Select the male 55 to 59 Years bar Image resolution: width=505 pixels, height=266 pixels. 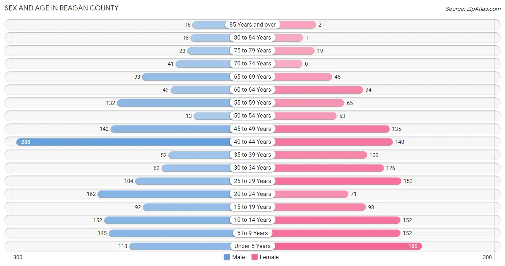[174, 103]
